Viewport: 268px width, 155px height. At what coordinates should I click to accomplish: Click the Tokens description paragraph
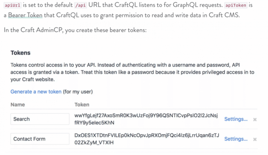132,72
